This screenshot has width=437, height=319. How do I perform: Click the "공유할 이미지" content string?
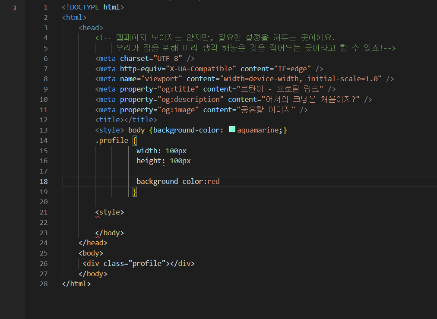pyautogui.click(x=266, y=110)
